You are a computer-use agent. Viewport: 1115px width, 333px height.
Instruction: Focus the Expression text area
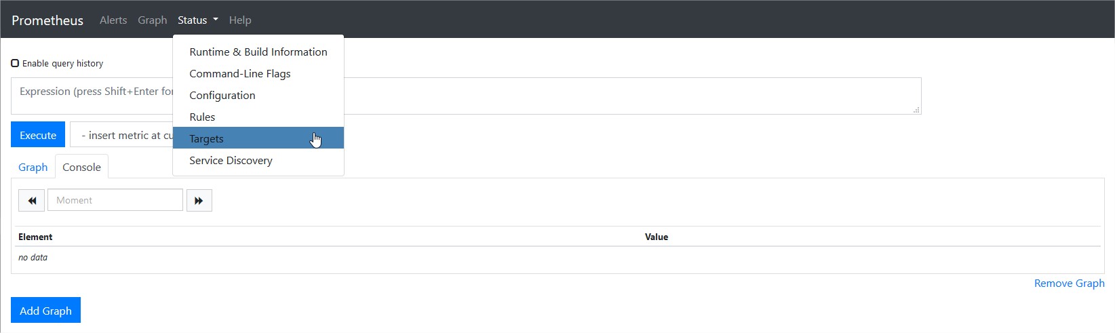466,96
